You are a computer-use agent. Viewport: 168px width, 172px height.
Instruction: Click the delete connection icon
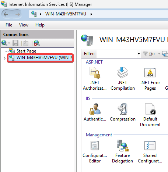click(36, 43)
